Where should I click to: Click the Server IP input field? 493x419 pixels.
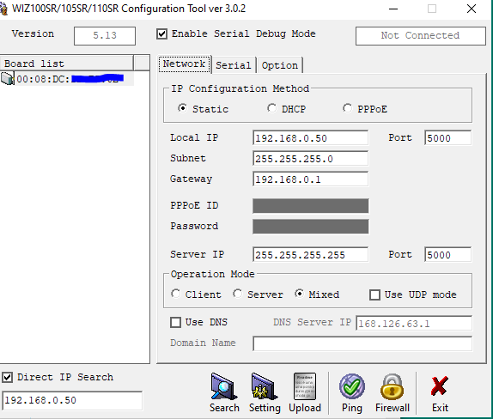pyautogui.click(x=310, y=255)
